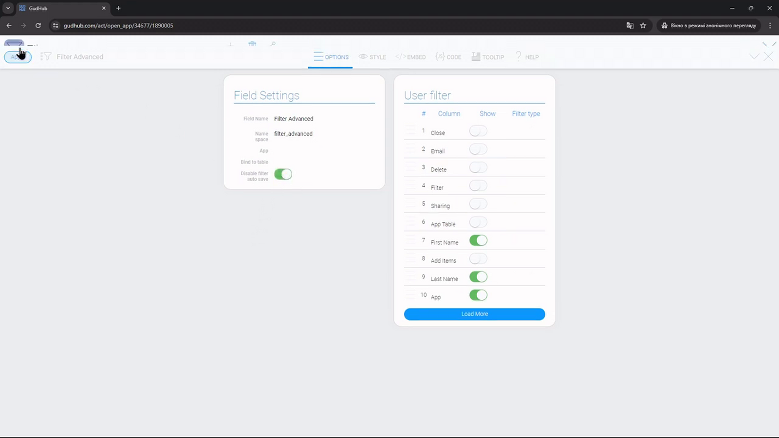Switch to the Options tab
779x438 pixels.
331,57
